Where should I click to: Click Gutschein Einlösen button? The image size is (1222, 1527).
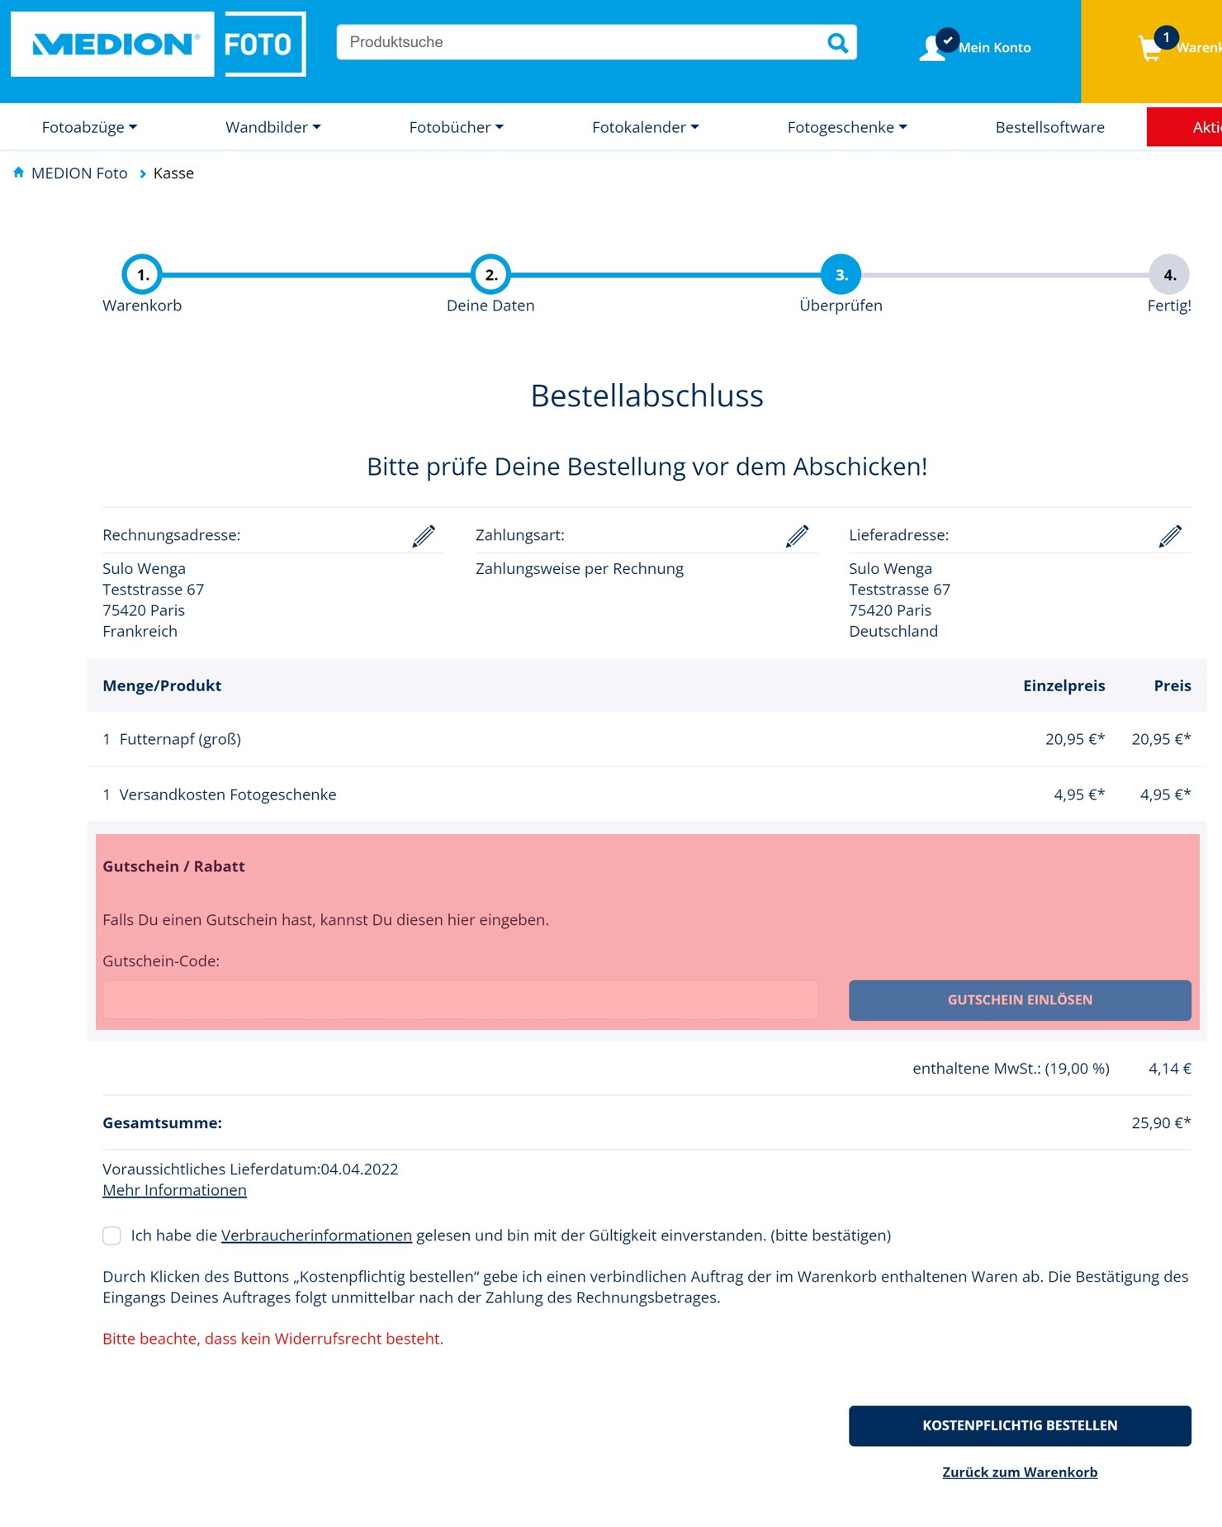pos(1020,1000)
